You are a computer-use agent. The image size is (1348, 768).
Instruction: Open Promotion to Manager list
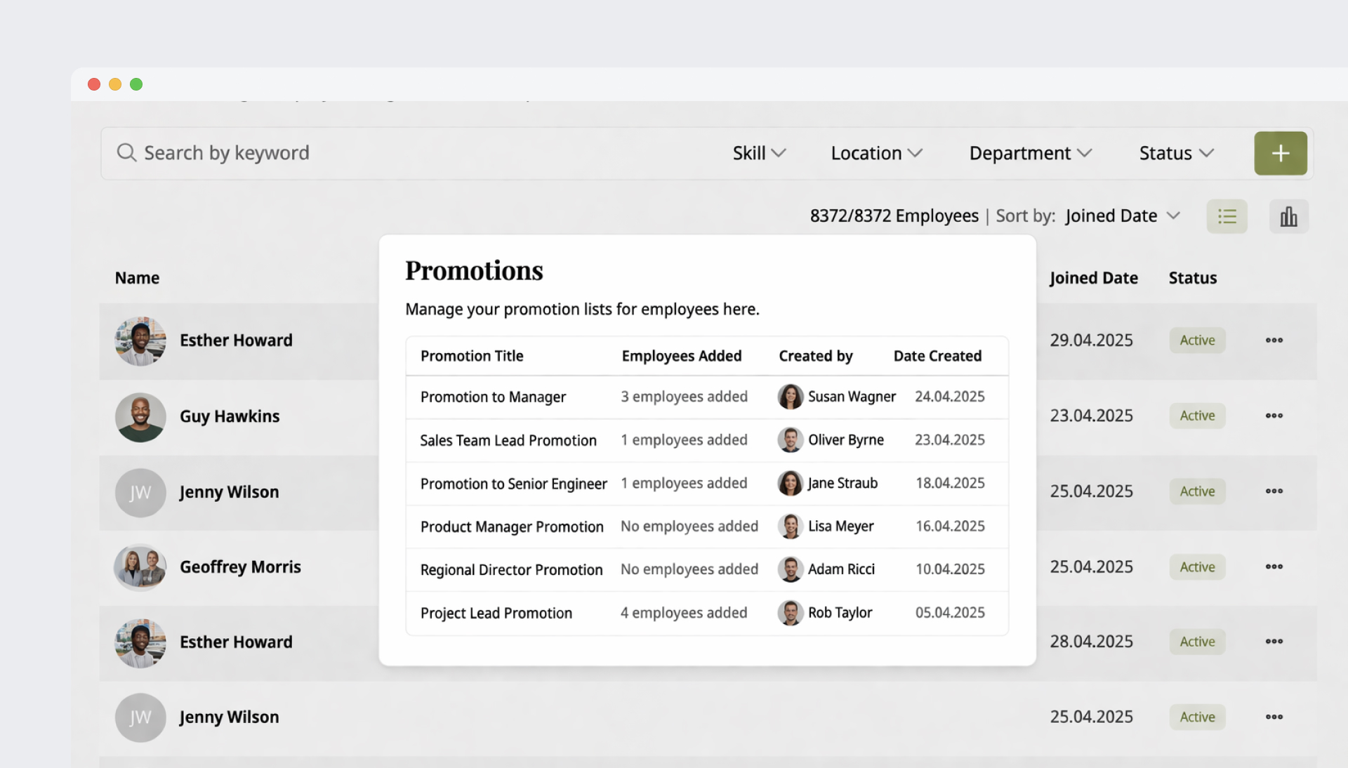(493, 397)
